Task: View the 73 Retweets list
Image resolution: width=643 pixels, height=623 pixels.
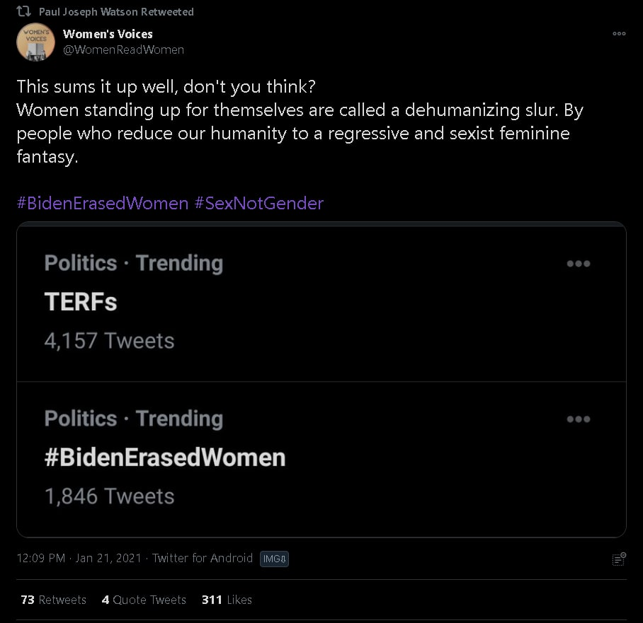Action: (x=54, y=600)
